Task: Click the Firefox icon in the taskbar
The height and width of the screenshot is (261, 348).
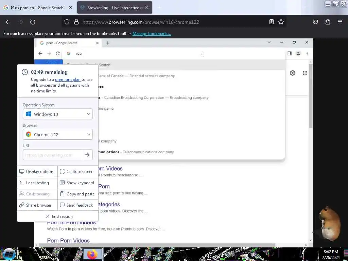Action: point(92,254)
